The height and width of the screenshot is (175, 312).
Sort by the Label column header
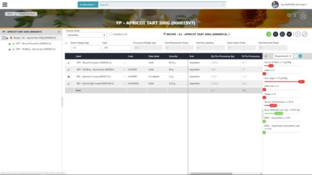(78, 56)
